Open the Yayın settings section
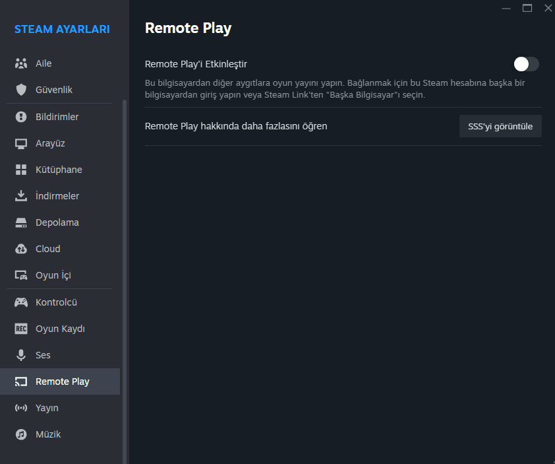The image size is (555, 464). click(x=47, y=408)
